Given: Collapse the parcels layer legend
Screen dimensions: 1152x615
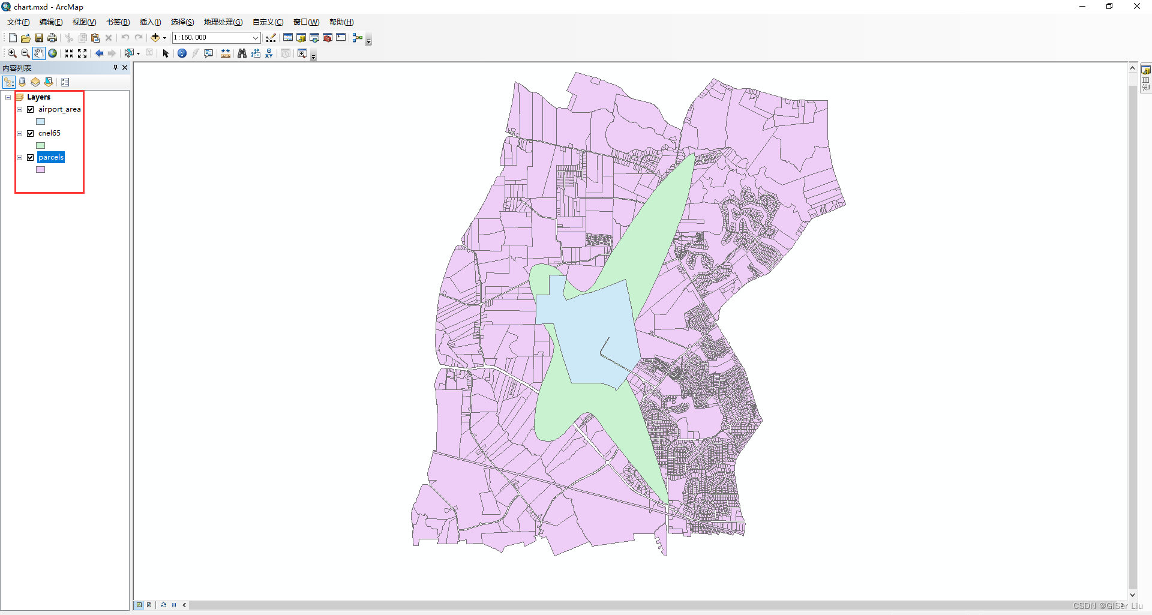Looking at the screenshot, I should (x=19, y=157).
